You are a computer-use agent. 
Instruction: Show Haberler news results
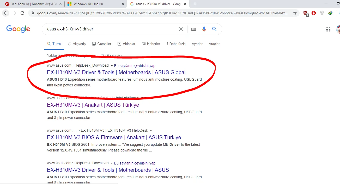click(x=151, y=44)
